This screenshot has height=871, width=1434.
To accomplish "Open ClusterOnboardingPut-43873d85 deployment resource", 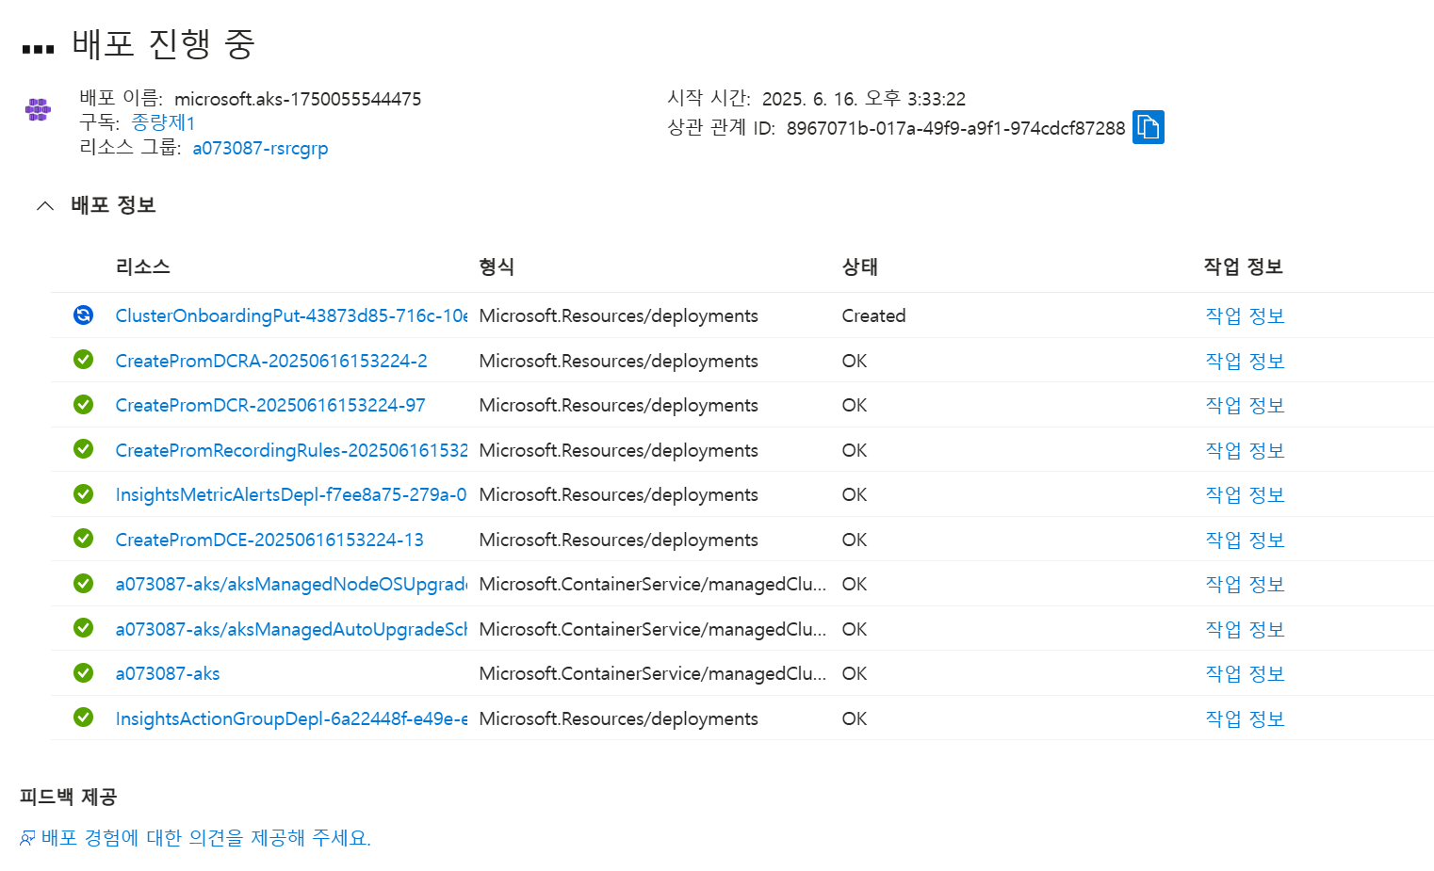I will [x=291, y=315].
